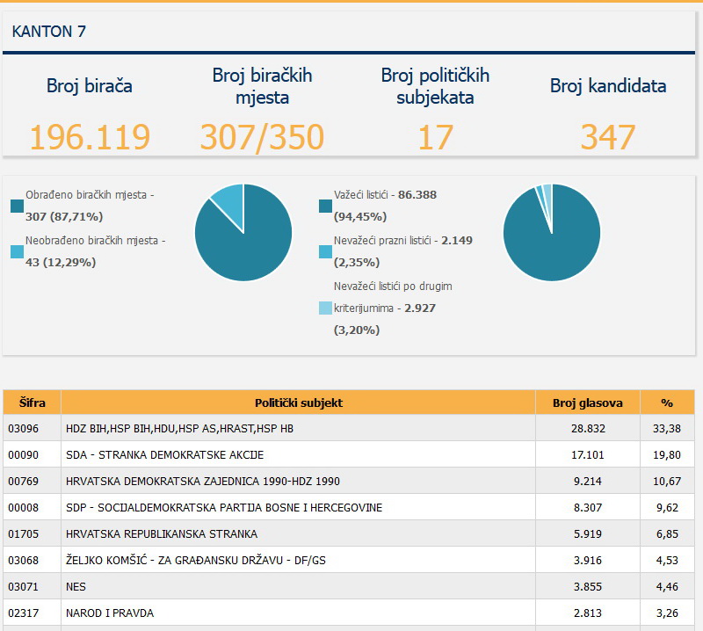The image size is (703, 631).
Task: Select Željko Komšić DF/GS row
Action: (x=349, y=560)
